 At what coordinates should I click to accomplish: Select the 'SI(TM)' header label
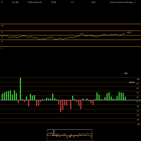tap(54, 2)
